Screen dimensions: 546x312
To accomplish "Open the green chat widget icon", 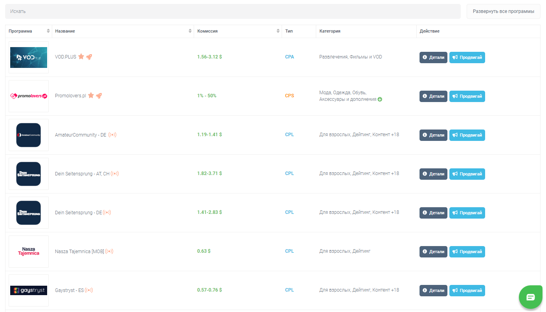I will click(530, 297).
